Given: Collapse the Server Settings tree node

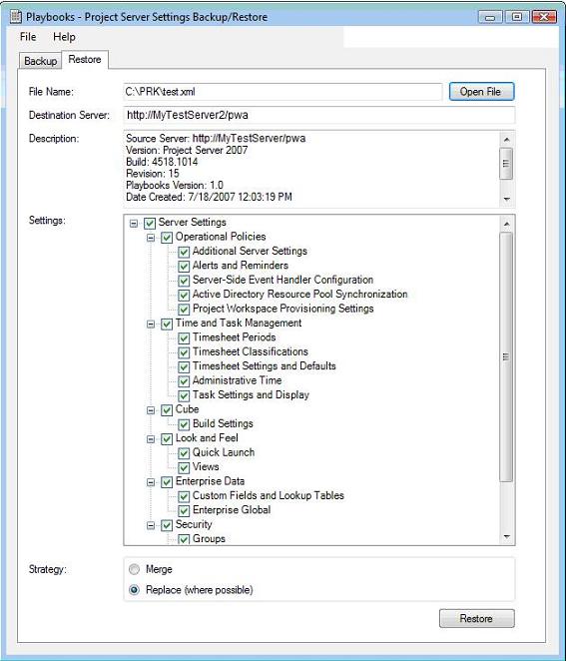Looking at the screenshot, I should tap(134, 223).
